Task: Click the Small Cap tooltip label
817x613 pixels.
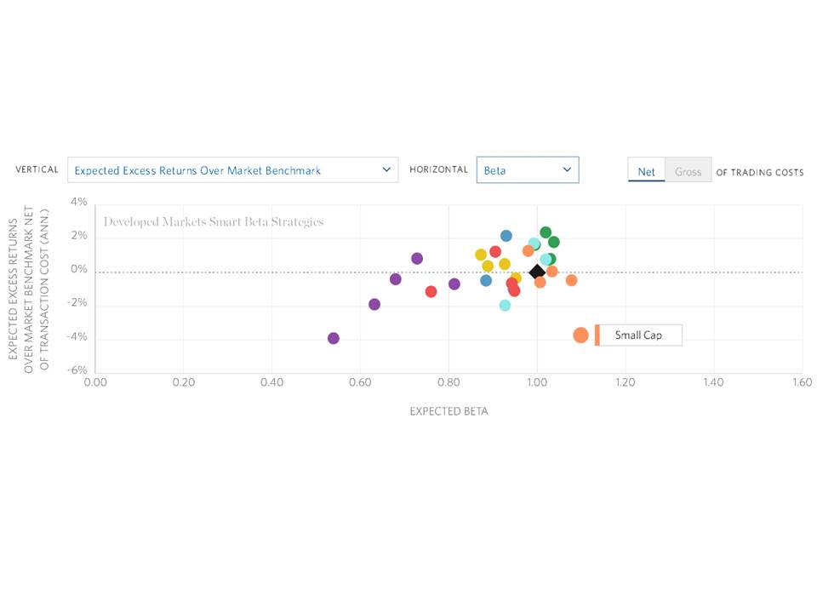Action: (x=638, y=335)
